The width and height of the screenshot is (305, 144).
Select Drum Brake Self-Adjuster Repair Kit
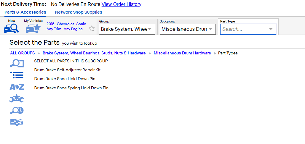[x=67, y=70]
